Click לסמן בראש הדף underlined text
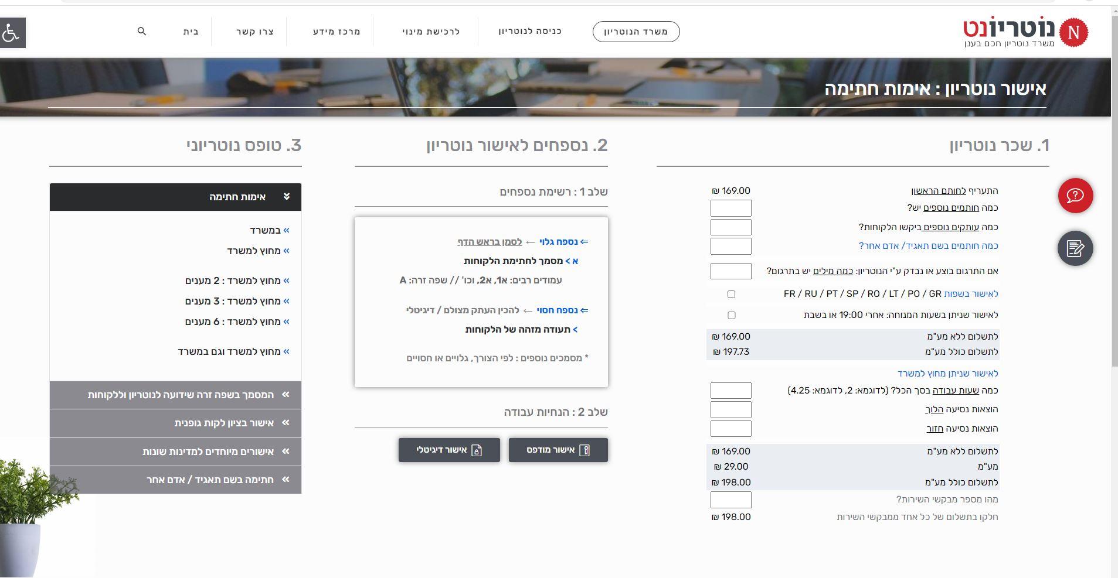The width and height of the screenshot is (1118, 578). pos(490,242)
